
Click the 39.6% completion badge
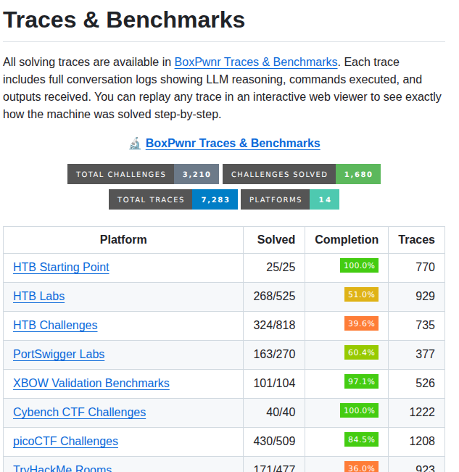(x=361, y=323)
